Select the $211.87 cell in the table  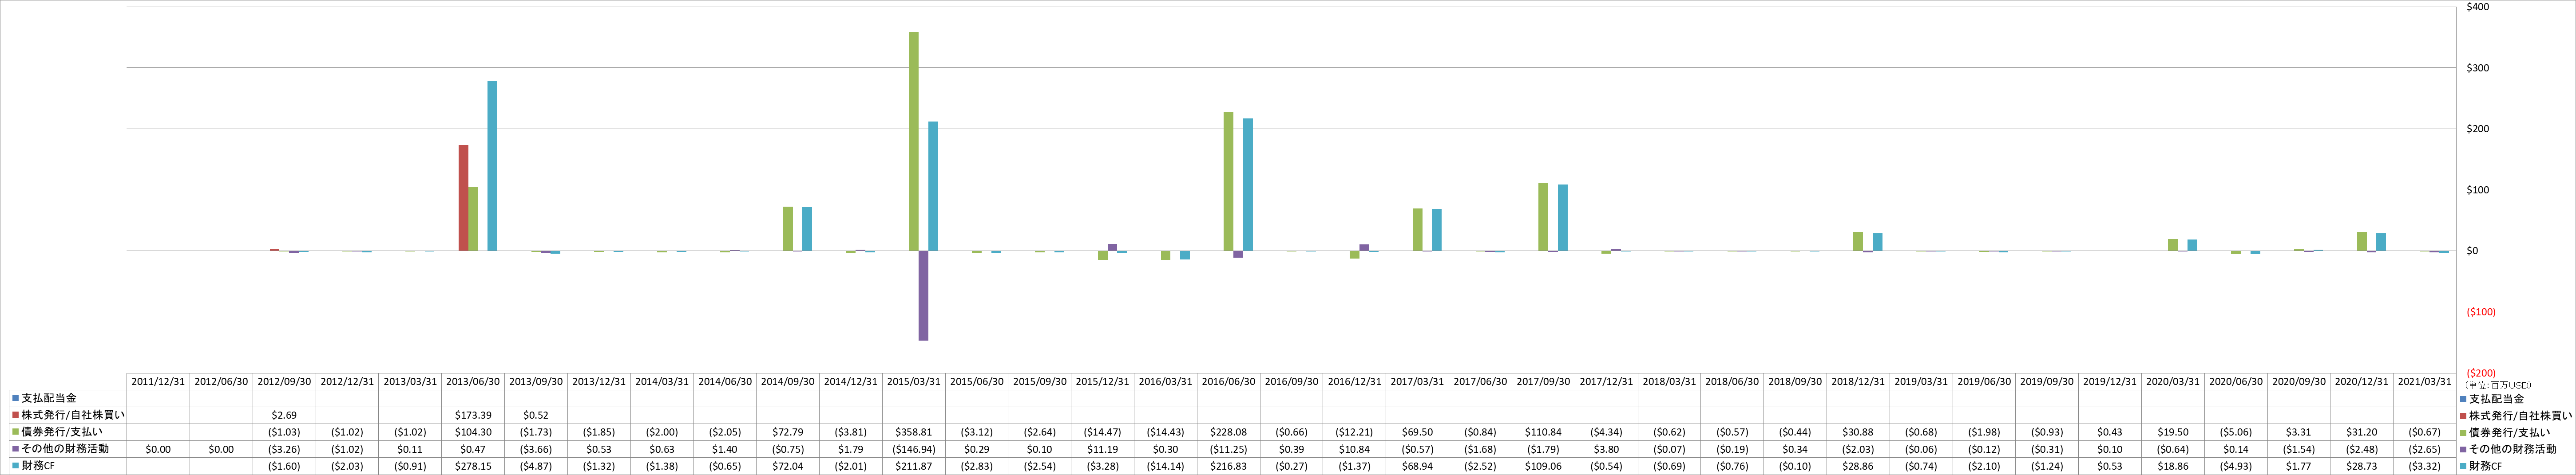point(914,466)
